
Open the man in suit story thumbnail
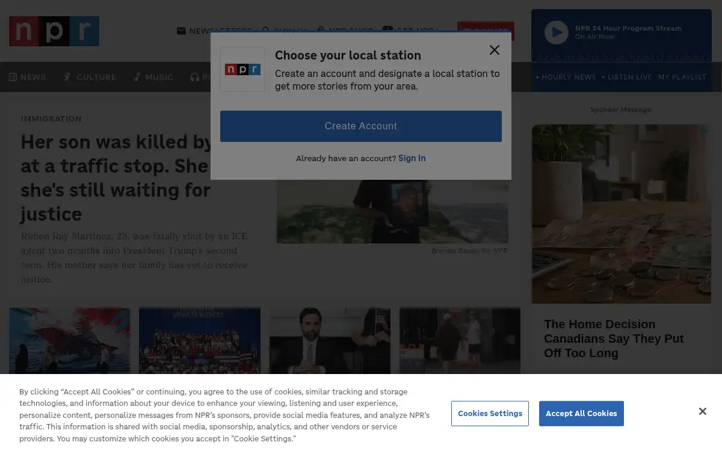pyautogui.click(x=330, y=340)
